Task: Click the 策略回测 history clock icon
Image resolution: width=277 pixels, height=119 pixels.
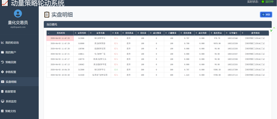Action: point(3,62)
